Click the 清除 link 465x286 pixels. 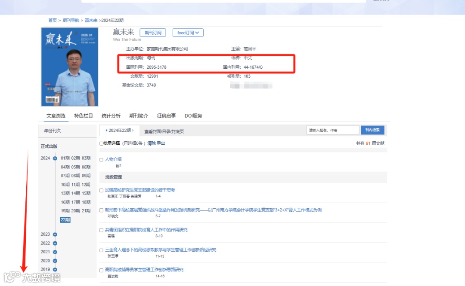click(x=151, y=143)
